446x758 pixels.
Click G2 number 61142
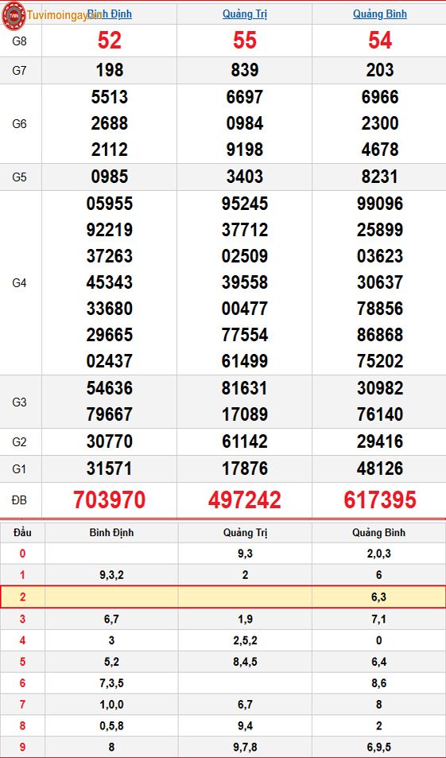[245, 441]
